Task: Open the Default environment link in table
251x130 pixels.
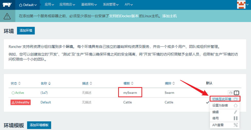Action: [46, 102]
